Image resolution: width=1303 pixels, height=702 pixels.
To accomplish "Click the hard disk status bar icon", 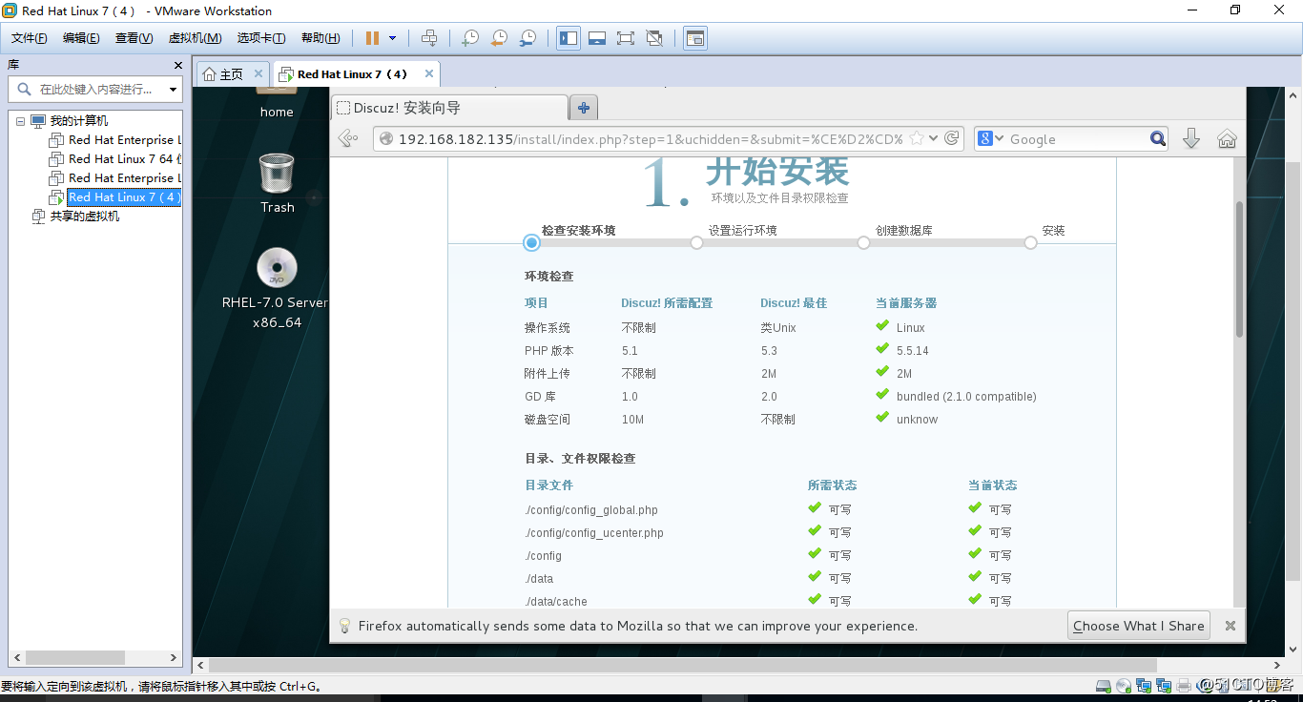I will (x=1104, y=685).
